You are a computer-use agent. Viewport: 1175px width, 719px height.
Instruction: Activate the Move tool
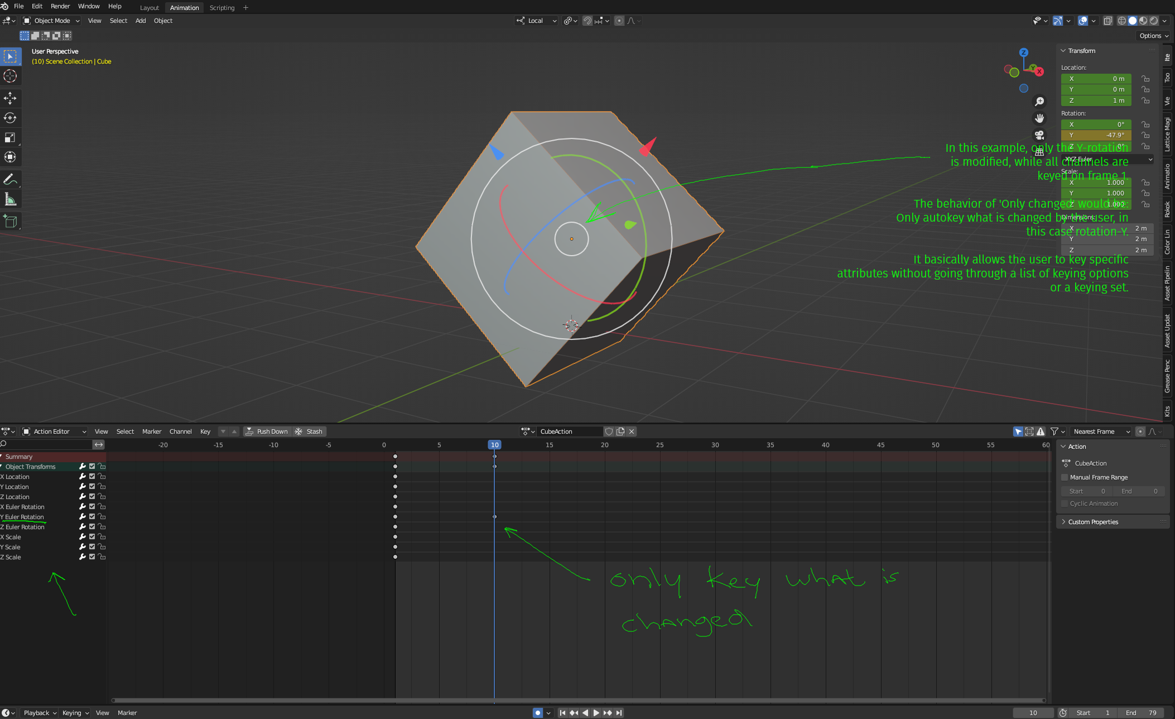(x=10, y=98)
